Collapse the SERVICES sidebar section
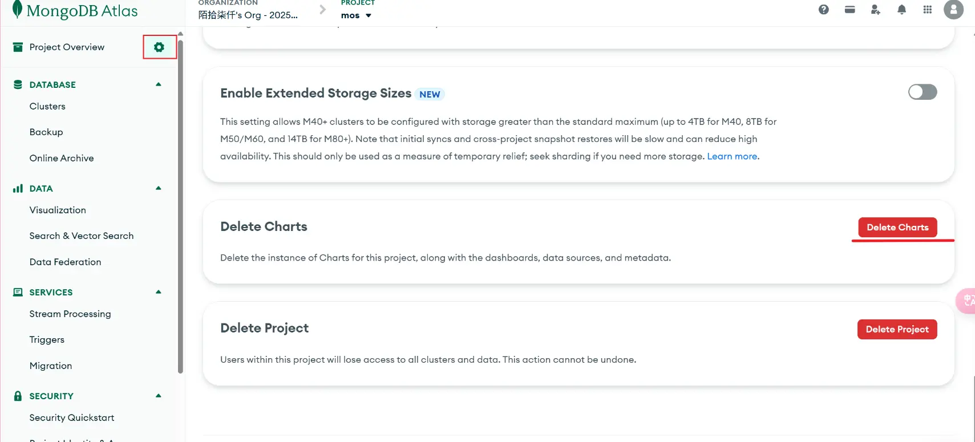Screen dimensions: 975x442 point(159,292)
